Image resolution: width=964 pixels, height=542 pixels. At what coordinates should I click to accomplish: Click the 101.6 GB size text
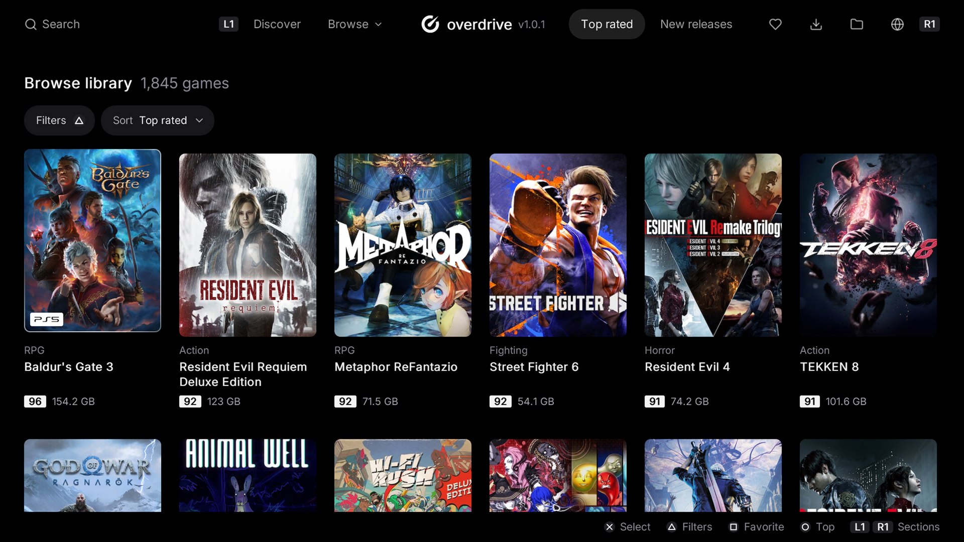point(846,401)
